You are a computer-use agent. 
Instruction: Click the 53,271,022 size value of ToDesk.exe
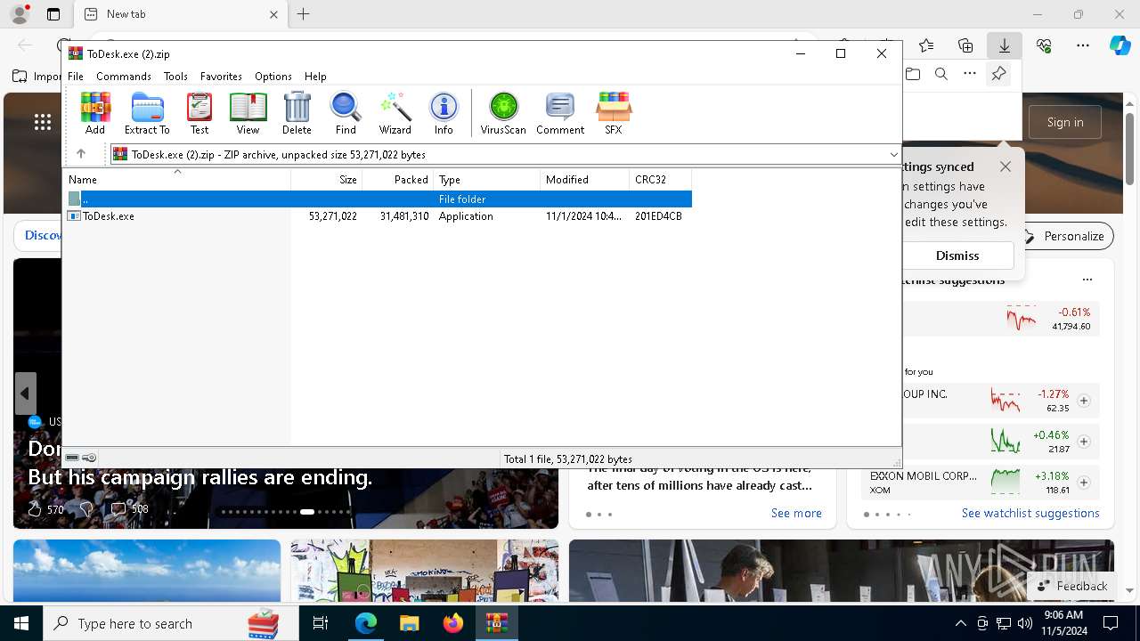coord(333,216)
